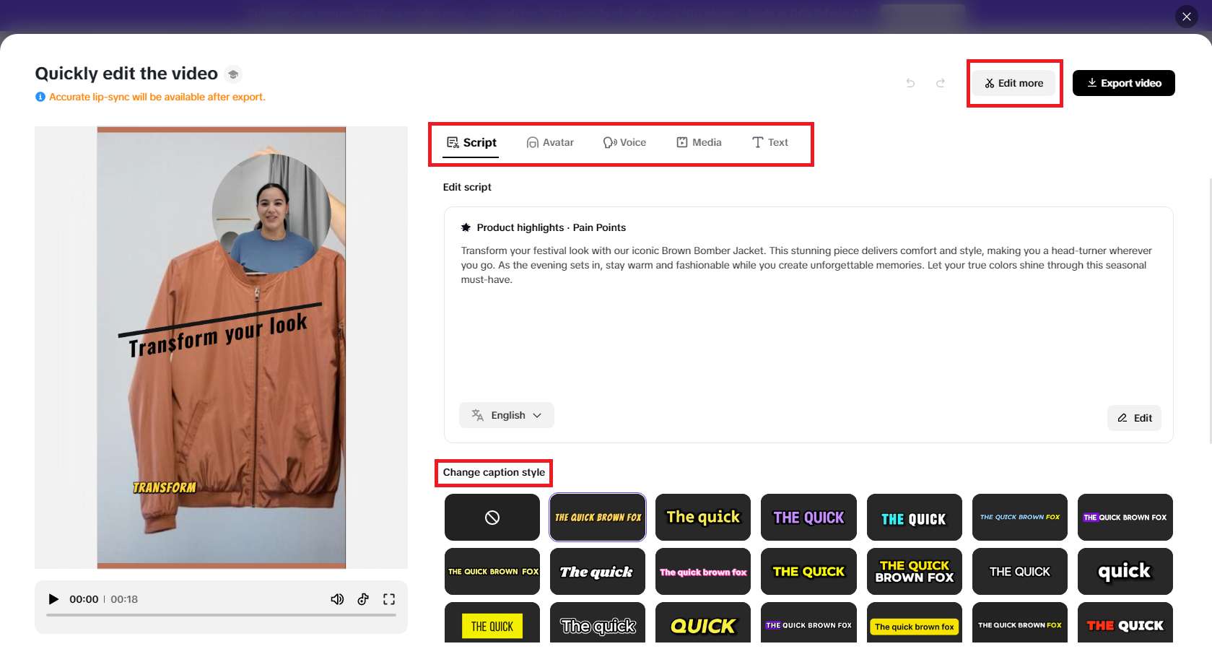1212x649 pixels.
Task: Pick the white italic serif 'The quick' style
Action: click(598, 572)
